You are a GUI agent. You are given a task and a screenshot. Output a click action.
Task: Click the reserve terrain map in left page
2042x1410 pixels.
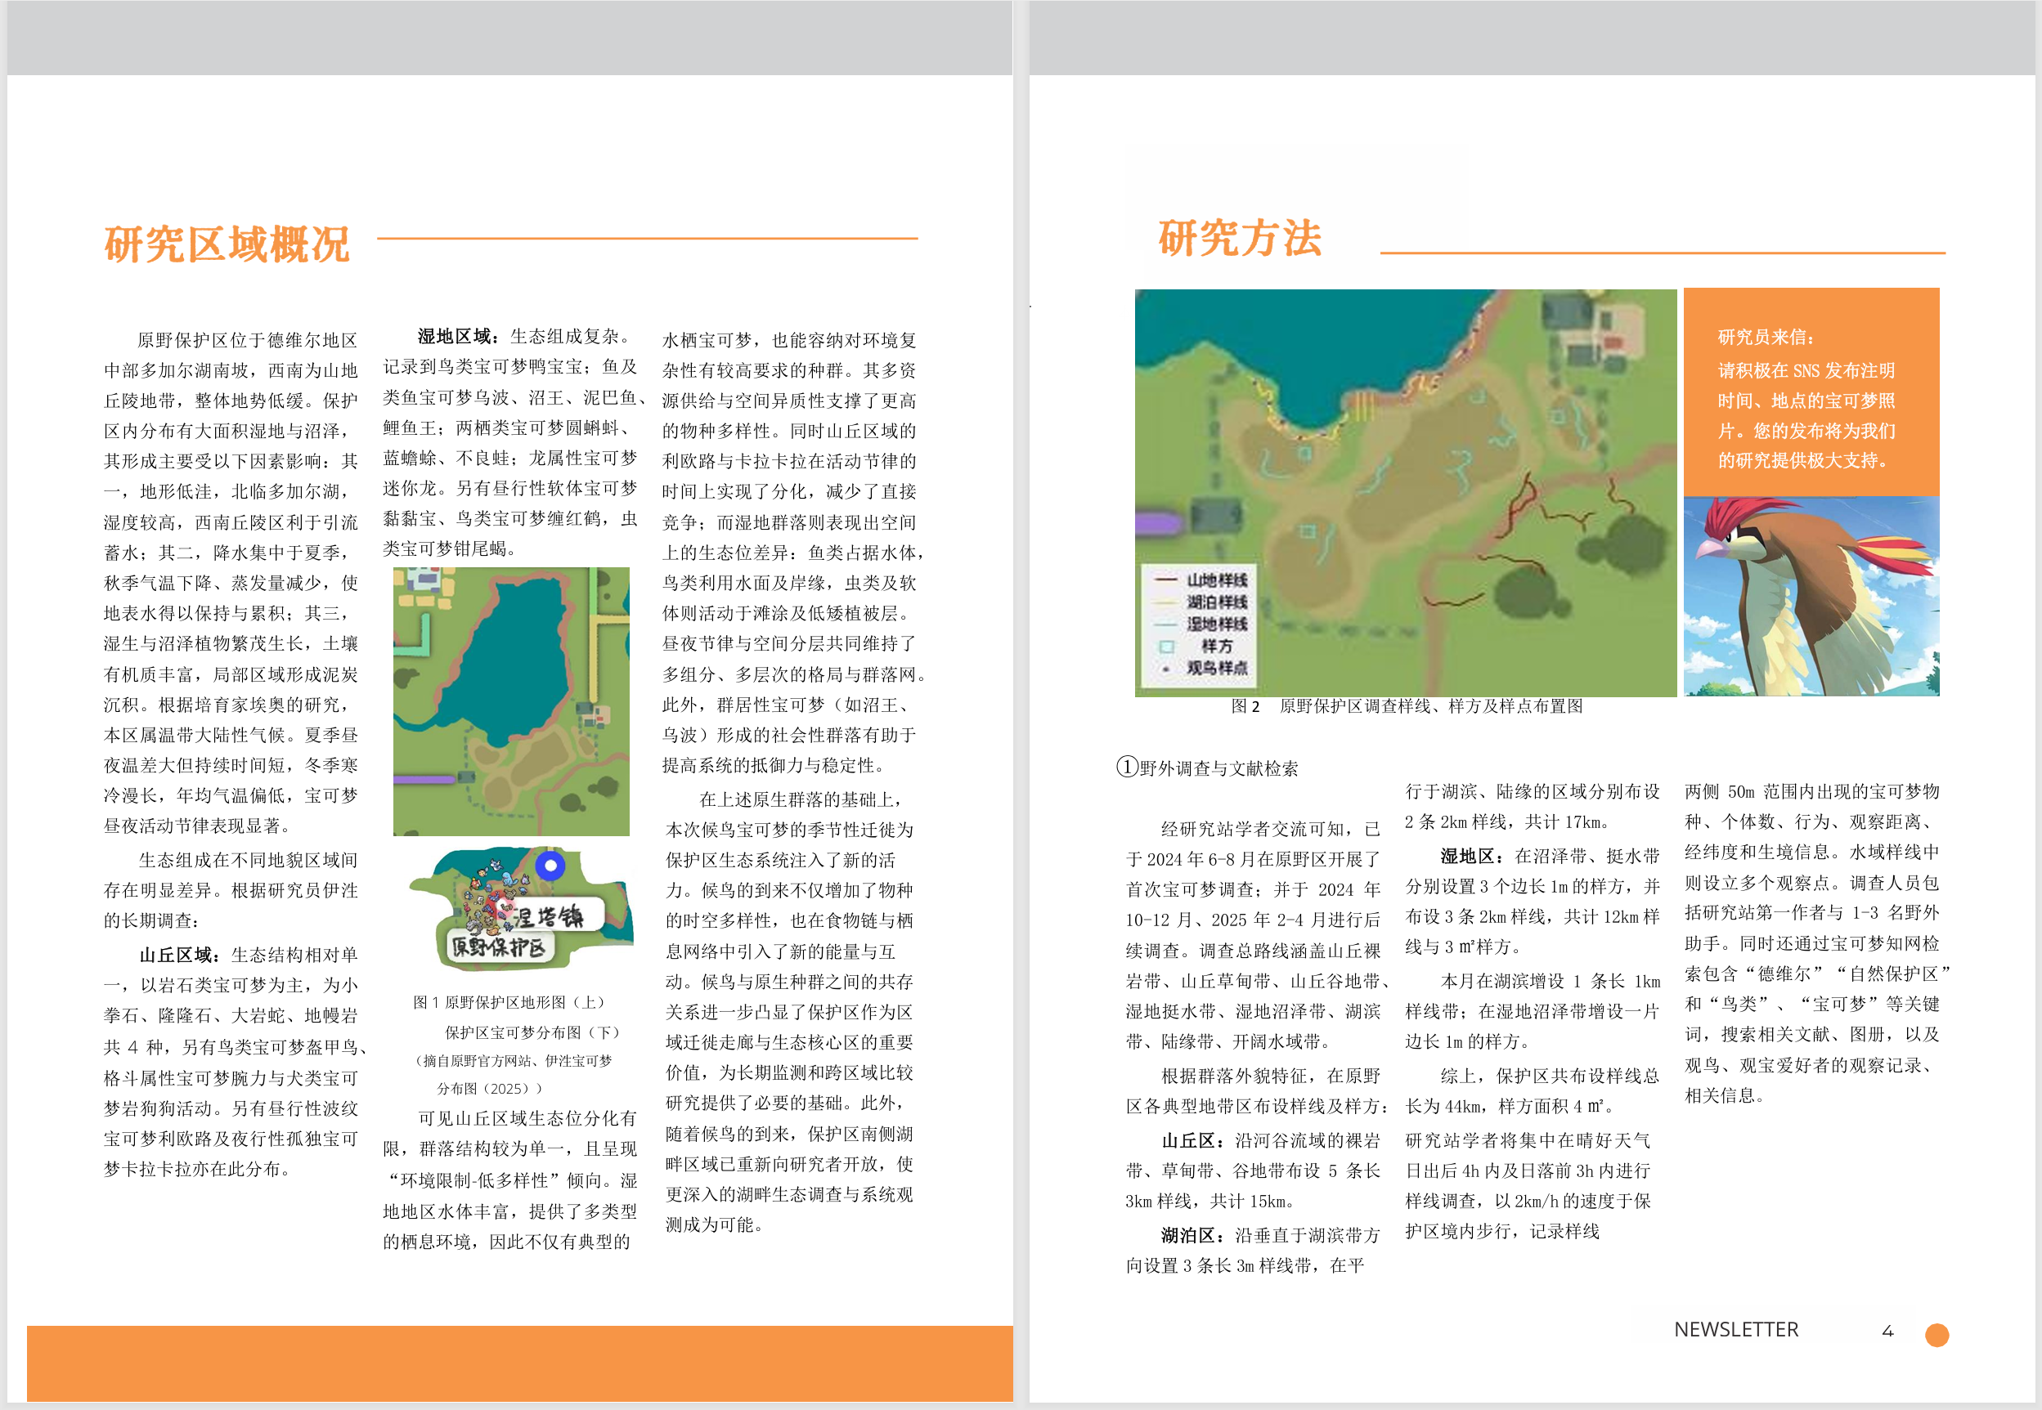click(511, 701)
